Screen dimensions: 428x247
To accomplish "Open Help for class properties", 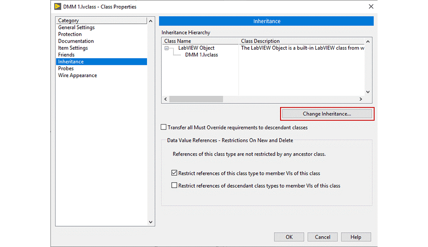I will pos(356,237).
